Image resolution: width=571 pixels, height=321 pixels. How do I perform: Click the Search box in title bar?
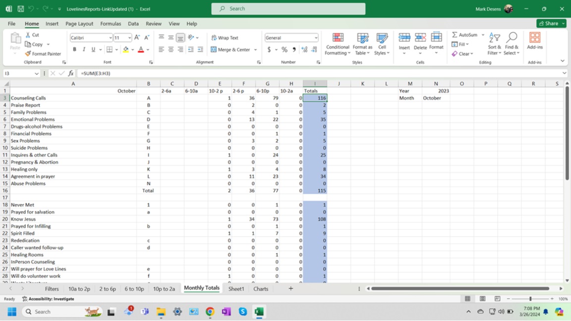tap(288, 8)
